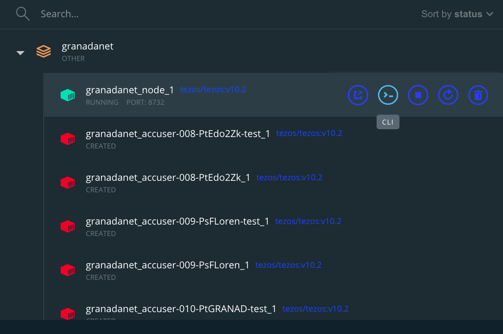The width and height of the screenshot is (503, 334).
Task: Collapse the granadanet compose group
Action: pos(20,53)
